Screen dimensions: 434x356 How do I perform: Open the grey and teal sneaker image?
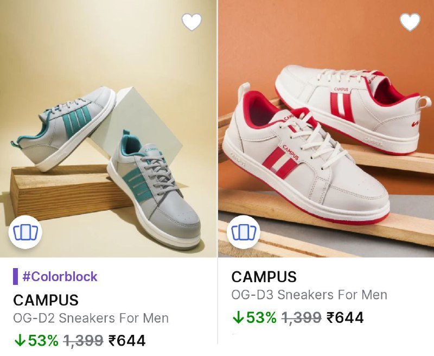108,129
